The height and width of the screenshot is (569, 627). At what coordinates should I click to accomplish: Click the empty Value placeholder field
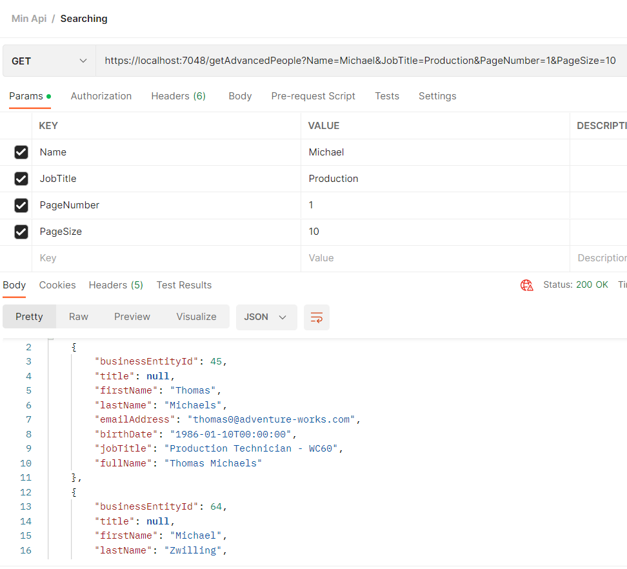click(x=435, y=258)
